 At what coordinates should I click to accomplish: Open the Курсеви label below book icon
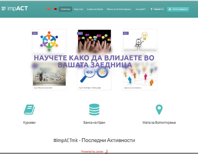(x=29, y=123)
